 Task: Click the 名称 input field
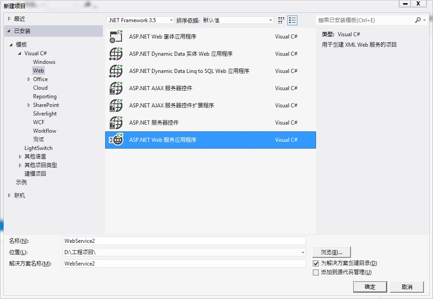184,241
